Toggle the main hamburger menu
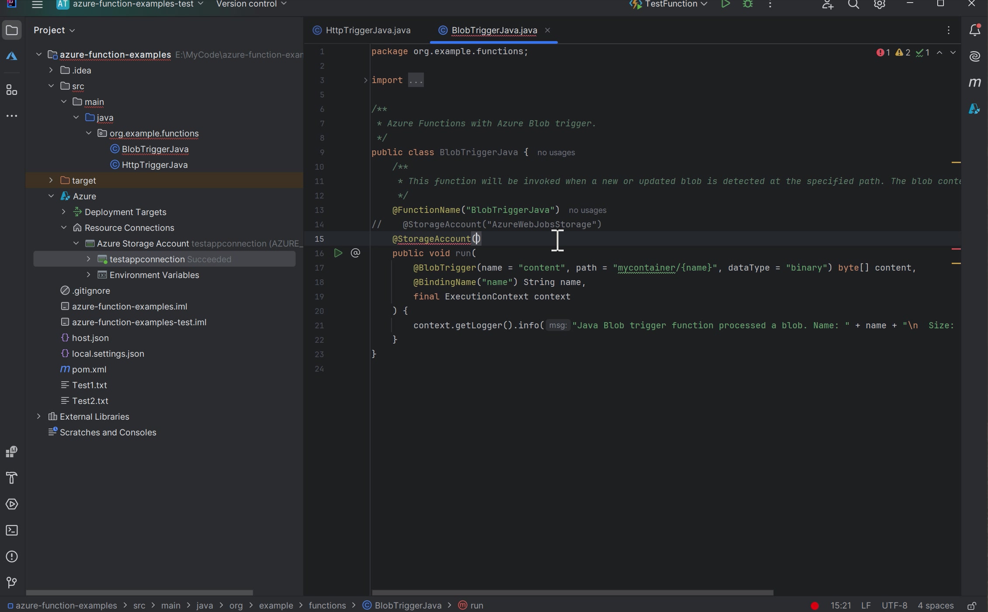 coord(37,5)
